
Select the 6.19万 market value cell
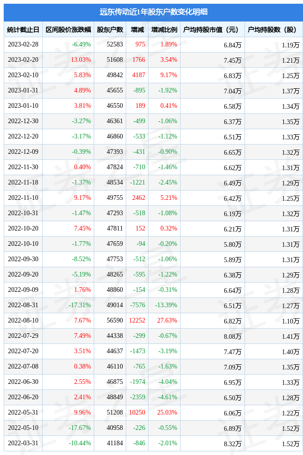click(x=232, y=214)
